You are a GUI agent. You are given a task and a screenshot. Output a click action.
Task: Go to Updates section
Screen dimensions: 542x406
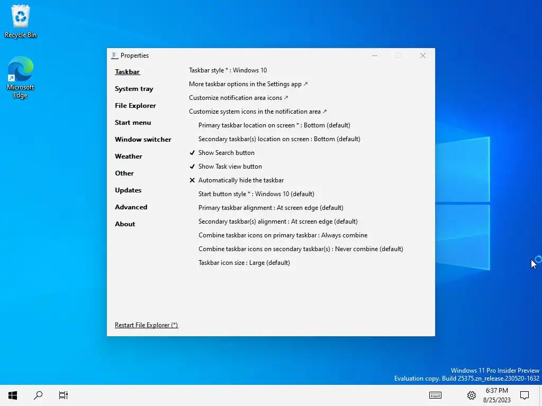coord(128,190)
